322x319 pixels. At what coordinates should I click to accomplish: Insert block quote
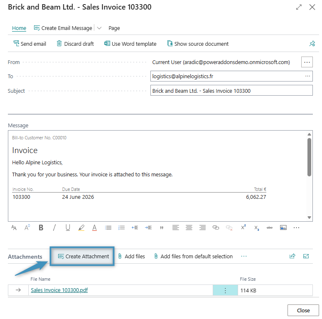click(x=162, y=228)
